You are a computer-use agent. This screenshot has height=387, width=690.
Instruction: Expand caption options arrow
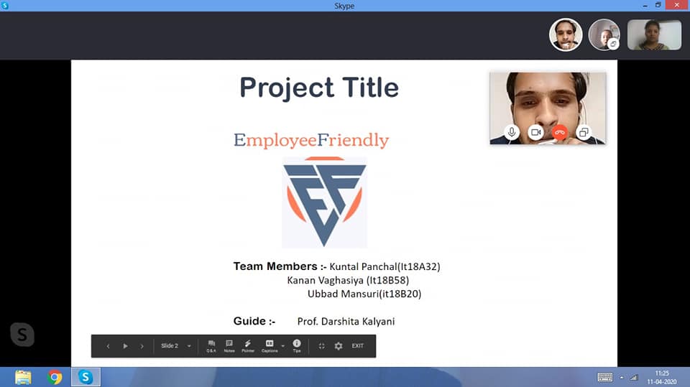click(282, 346)
